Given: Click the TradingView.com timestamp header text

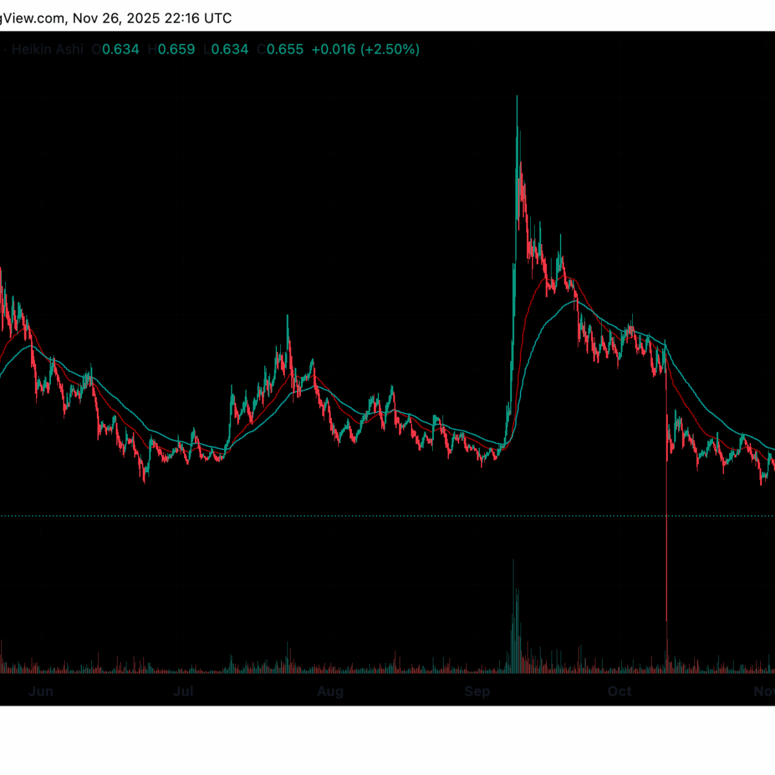Looking at the screenshot, I should pyautogui.click(x=115, y=18).
